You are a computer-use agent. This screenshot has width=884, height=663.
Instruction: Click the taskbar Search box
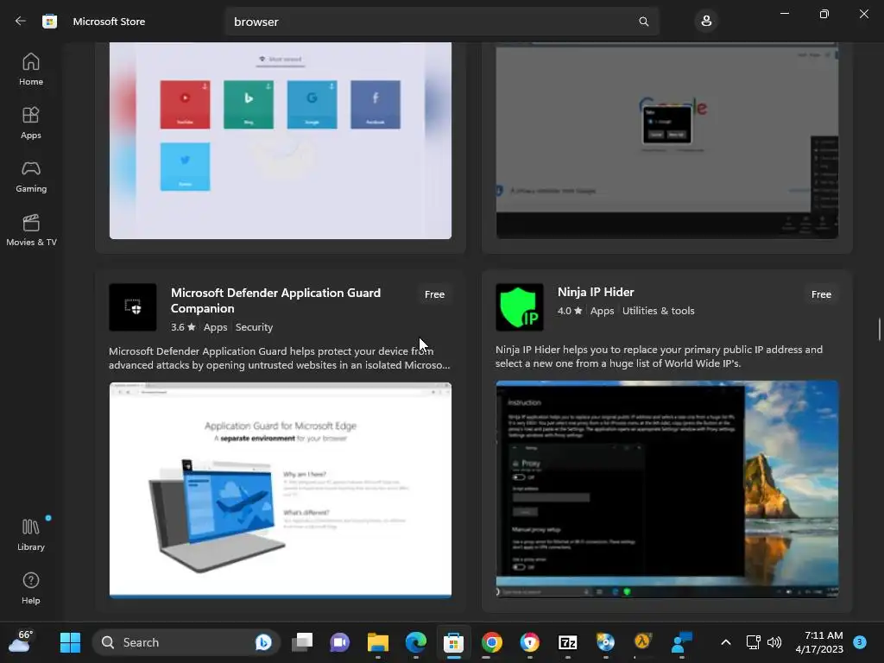186,642
